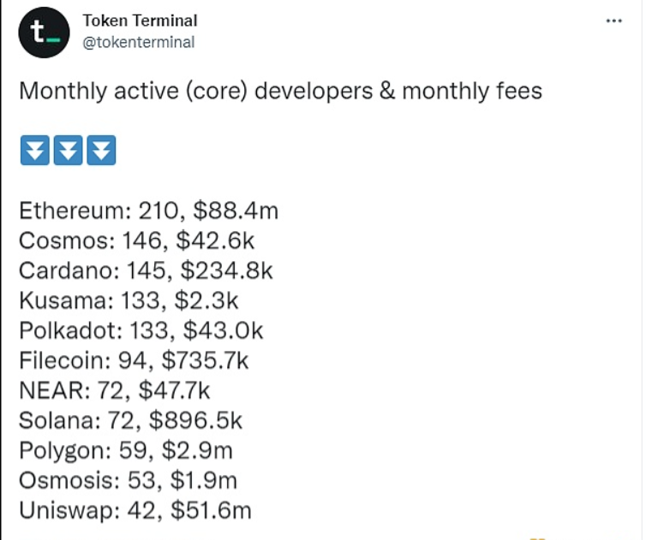Select the Uniswap: 42, $51.6m line
The height and width of the screenshot is (540, 646).
[x=135, y=510]
